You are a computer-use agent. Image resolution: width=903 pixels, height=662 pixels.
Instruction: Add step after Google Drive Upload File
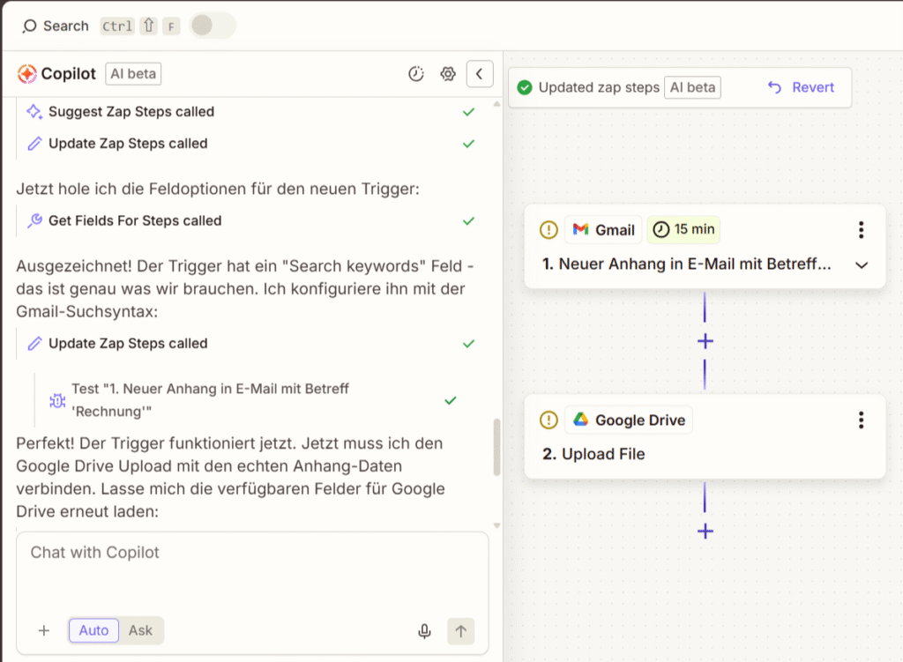click(705, 532)
